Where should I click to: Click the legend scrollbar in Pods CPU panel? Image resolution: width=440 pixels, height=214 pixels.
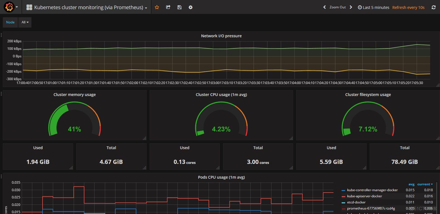[x=437, y=198]
